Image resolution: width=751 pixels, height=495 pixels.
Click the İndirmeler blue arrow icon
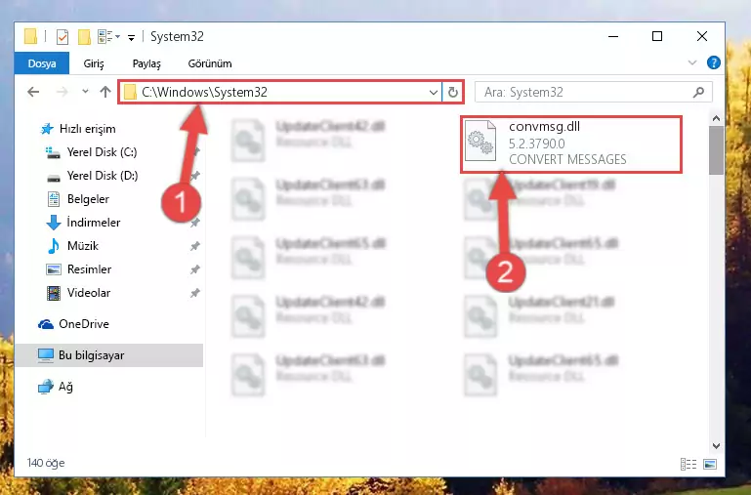(x=53, y=223)
